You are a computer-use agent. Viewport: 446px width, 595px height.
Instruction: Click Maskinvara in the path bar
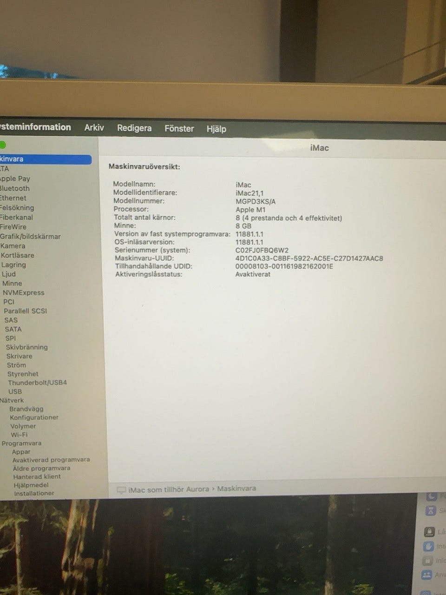pyautogui.click(x=236, y=489)
